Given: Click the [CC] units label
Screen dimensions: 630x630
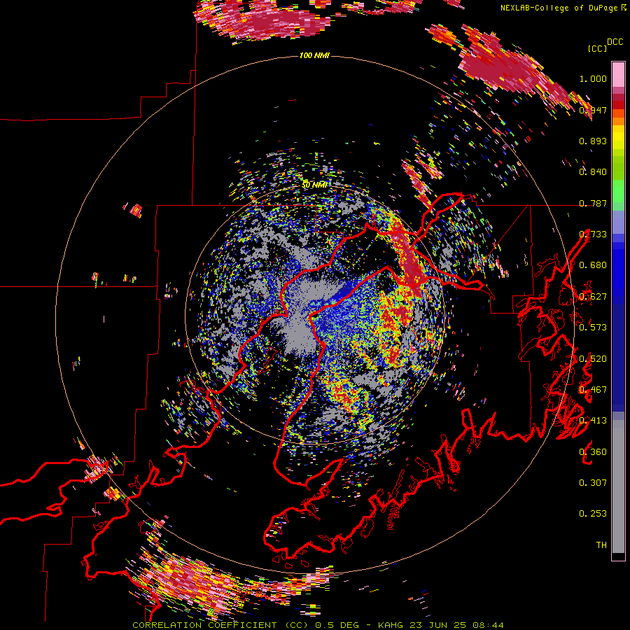Looking at the screenshot, I should tap(597, 48).
